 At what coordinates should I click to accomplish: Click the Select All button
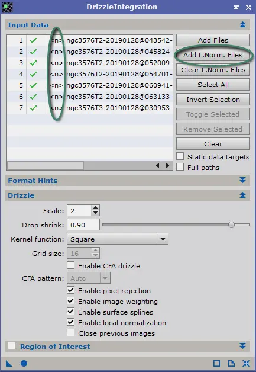(x=213, y=85)
